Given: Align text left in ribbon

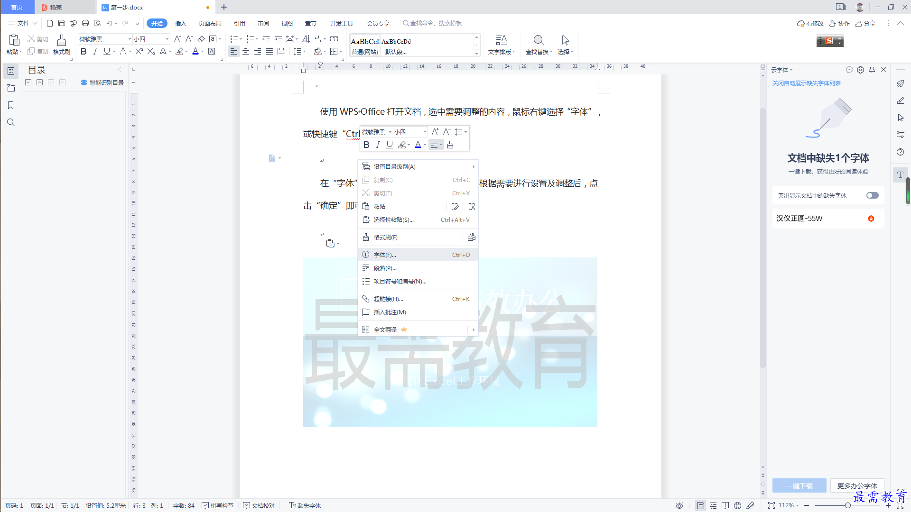Looking at the screenshot, I should click(233, 51).
